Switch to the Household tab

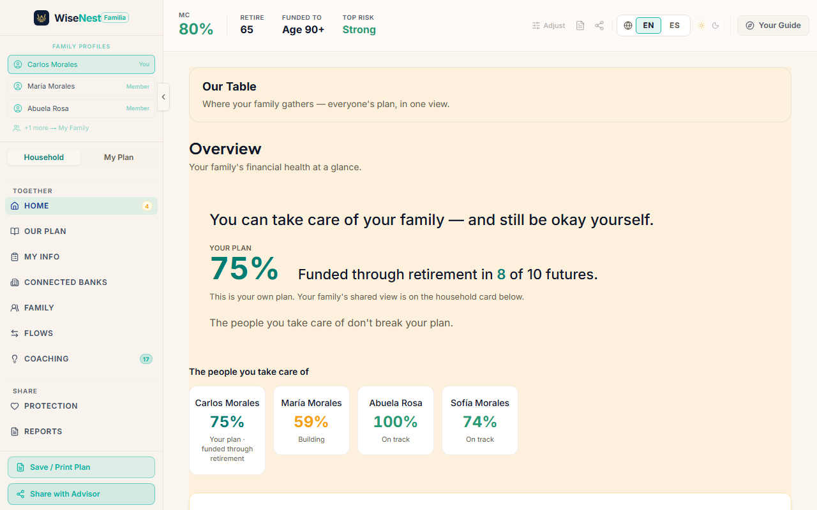pyautogui.click(x=44, y=157)
